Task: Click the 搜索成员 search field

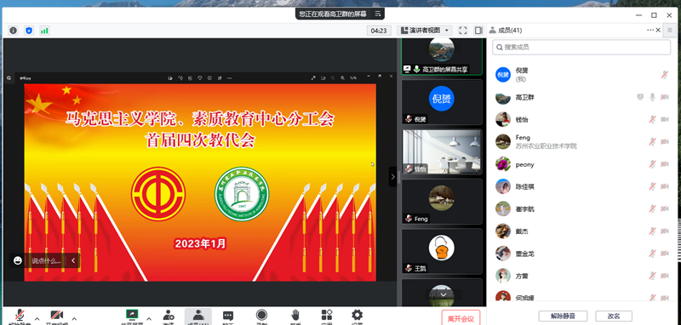Action: tap(581, 48)
